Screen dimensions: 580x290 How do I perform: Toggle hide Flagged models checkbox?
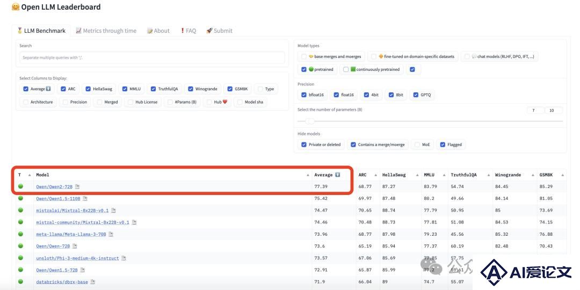click(x=443, y=144)
